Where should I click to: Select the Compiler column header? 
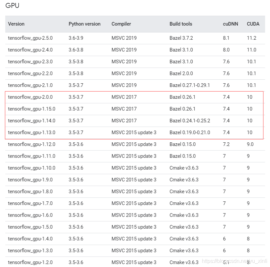point(121,24)
